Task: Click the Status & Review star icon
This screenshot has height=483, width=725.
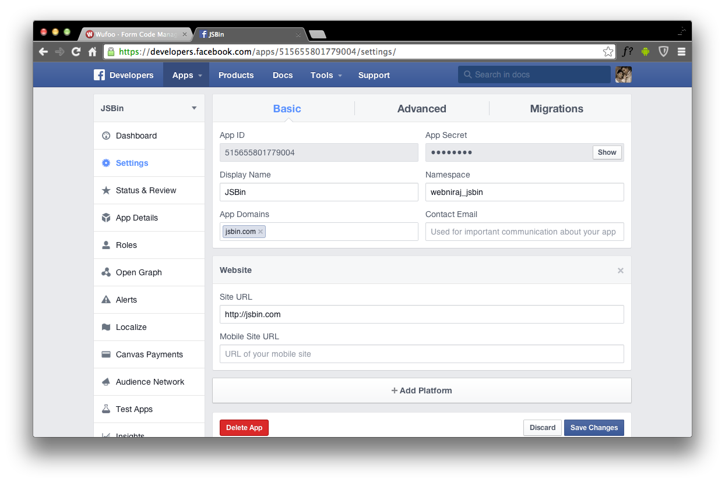Action: click(x=106, y=190)
